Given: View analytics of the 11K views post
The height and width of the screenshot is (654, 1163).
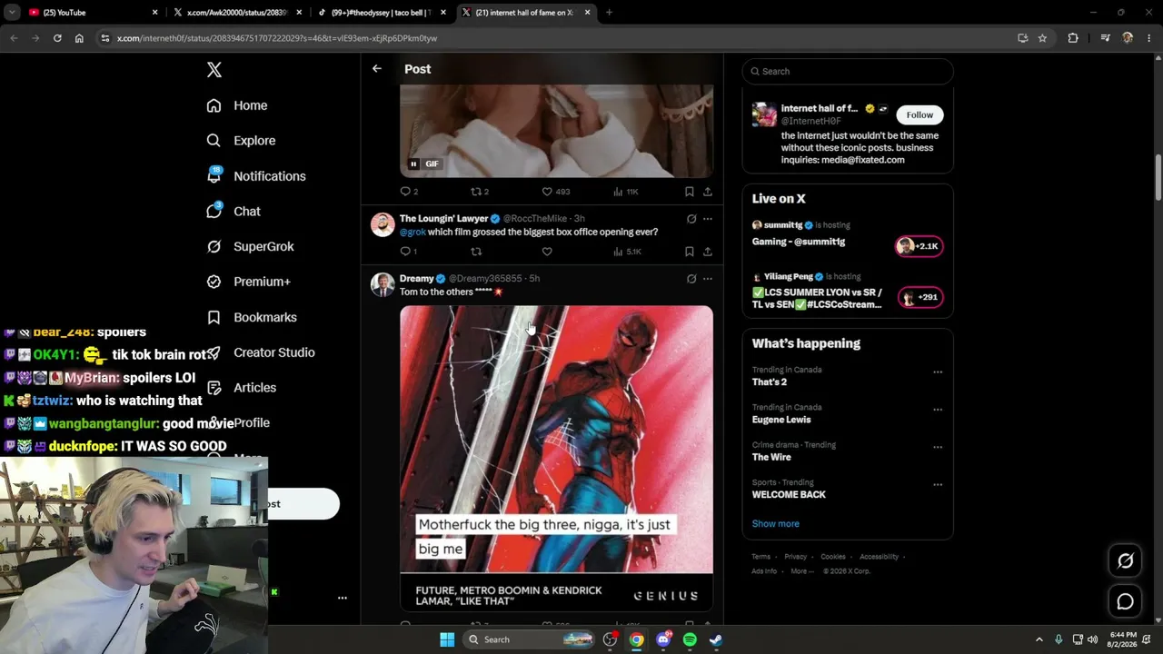Looking at the screenshot, I should point(626,192).
